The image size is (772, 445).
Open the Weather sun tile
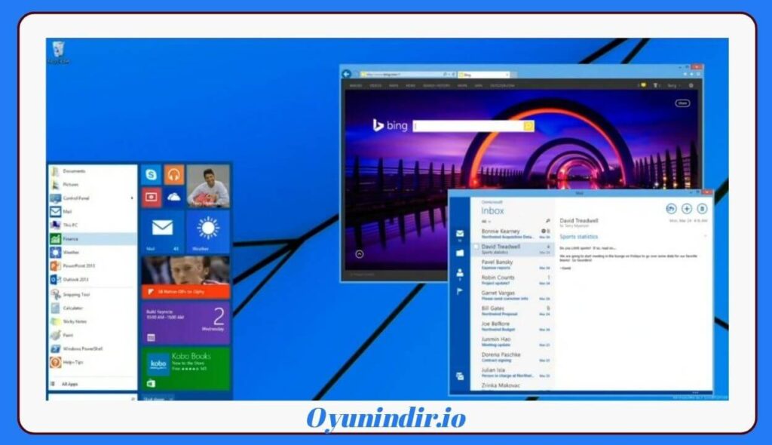coord(208,232)
